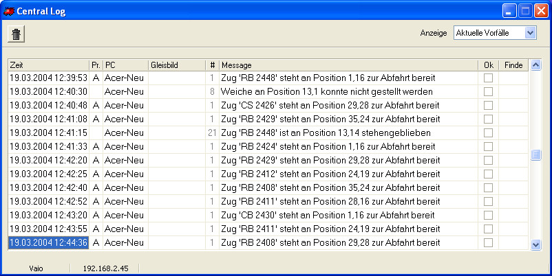552x276 pixels.
Task: Enable Ok checkbox for 'CS 2426' row
Action: [488, 105]
